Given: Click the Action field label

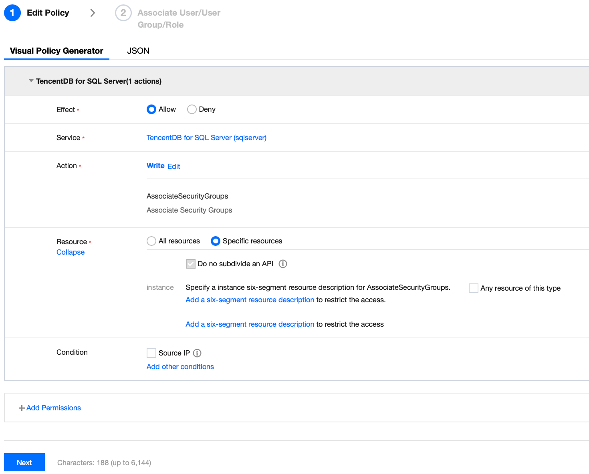Looking at the screenshot, I should coord(67,166).
